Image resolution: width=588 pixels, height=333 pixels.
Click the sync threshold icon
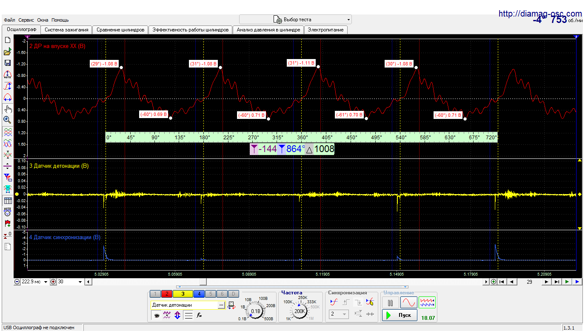(334, 302)
